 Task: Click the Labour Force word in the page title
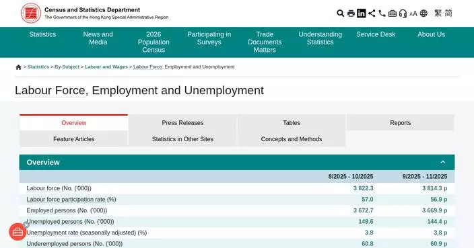tap(50, 90)
